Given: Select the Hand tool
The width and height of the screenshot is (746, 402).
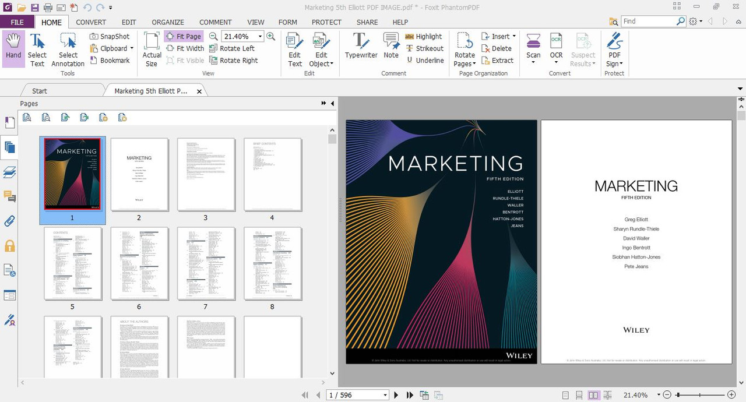Looking at the screenshot, I should 13,49.
